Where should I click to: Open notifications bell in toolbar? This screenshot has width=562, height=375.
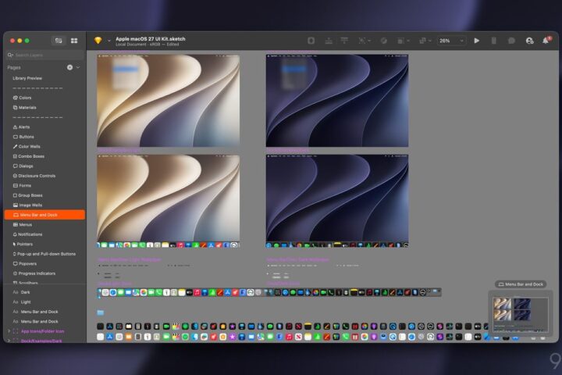tap(546, 40)
